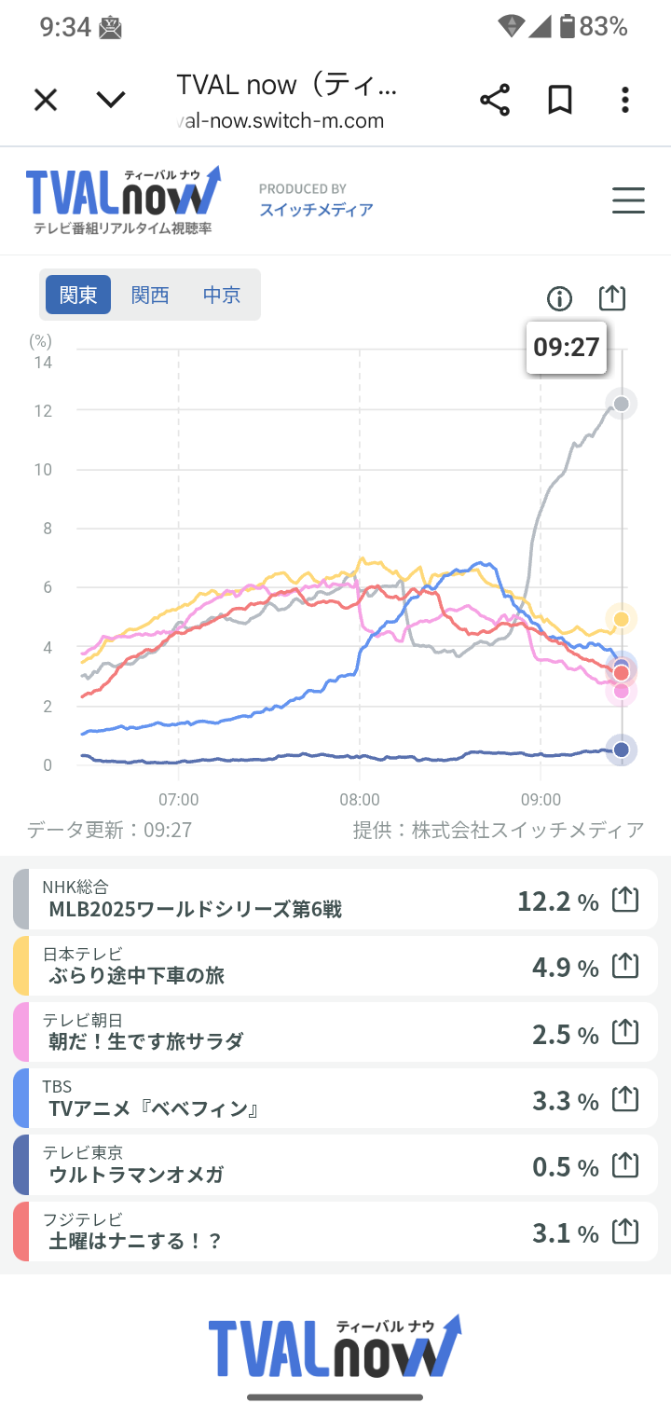Share the テレビ朝日 program rating

point(625,1033)
